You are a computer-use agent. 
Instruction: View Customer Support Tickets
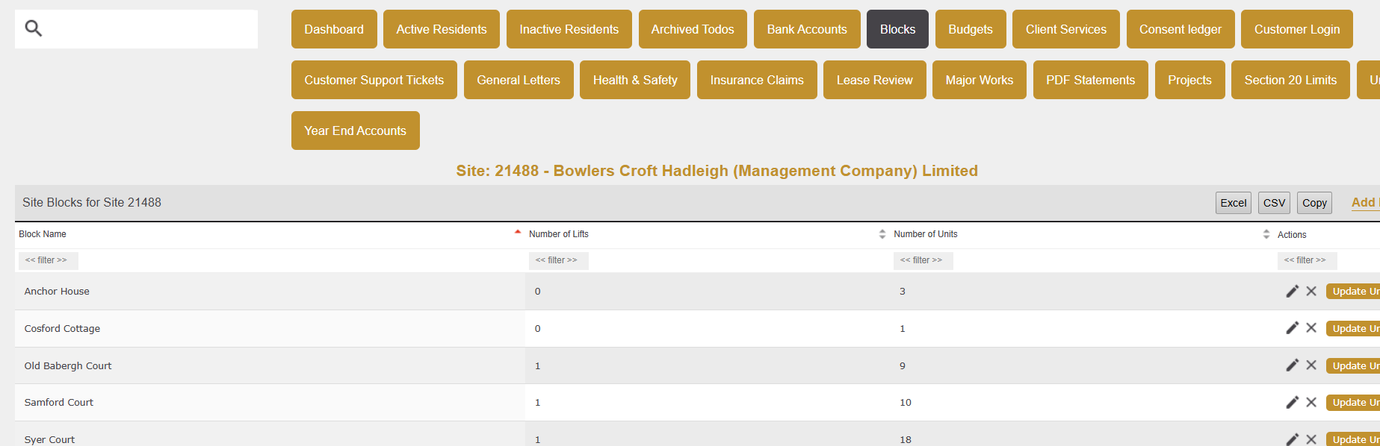374,80
